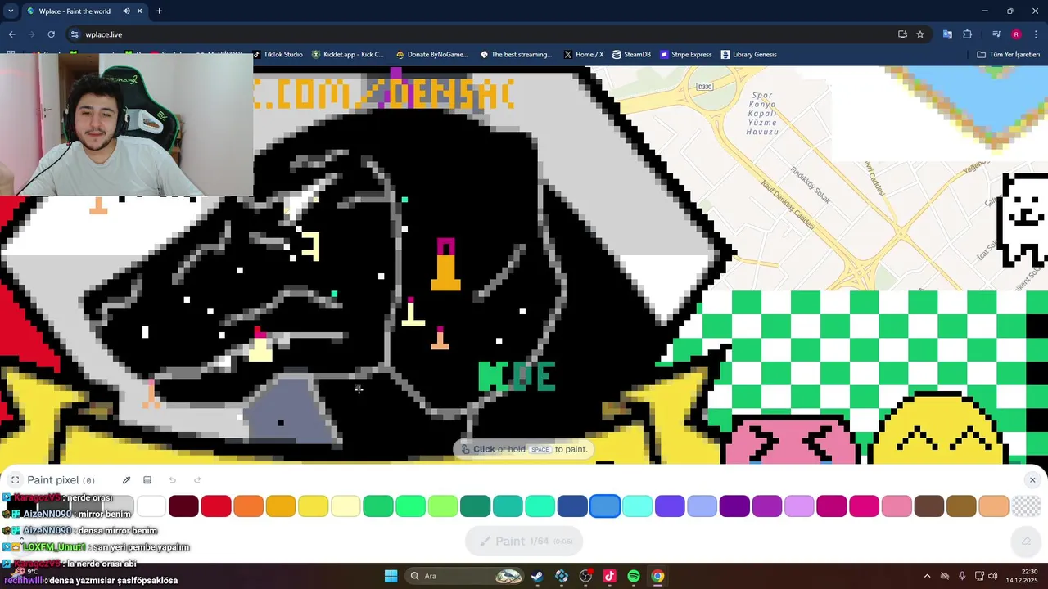The image size is (1048, 589).
Task: Open the media control button in the toolbar
Action: coord(996,34)
